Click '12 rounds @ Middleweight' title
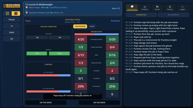This screenshot has height=108, width=193. pyautogui.click(x=39, y=5)
